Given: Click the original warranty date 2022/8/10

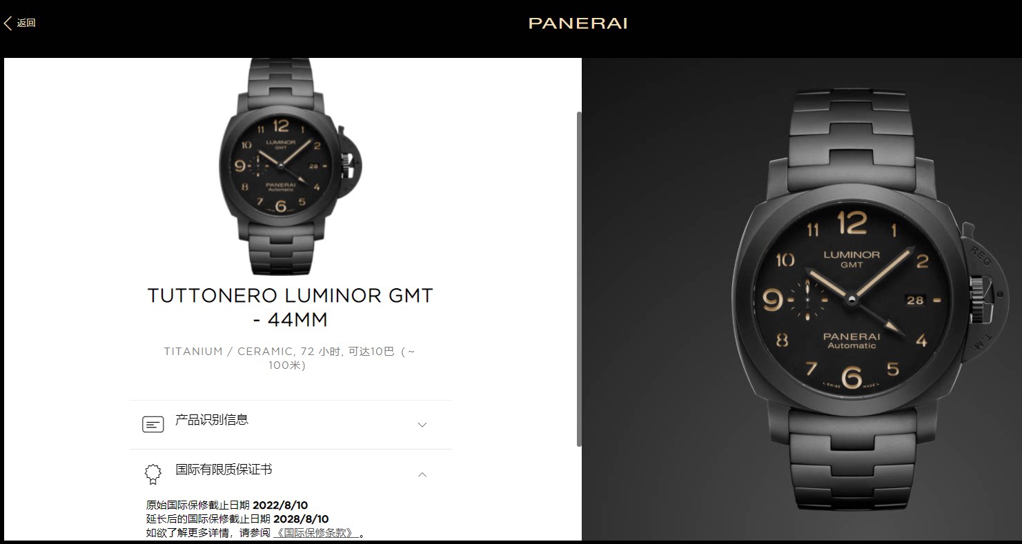Looking at the screenshot, I should point(280,505).
